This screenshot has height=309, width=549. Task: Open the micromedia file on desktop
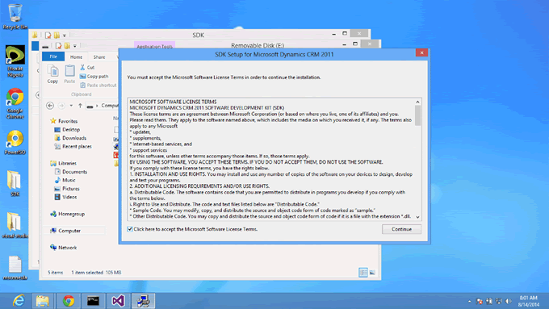[x=15, y=268]
